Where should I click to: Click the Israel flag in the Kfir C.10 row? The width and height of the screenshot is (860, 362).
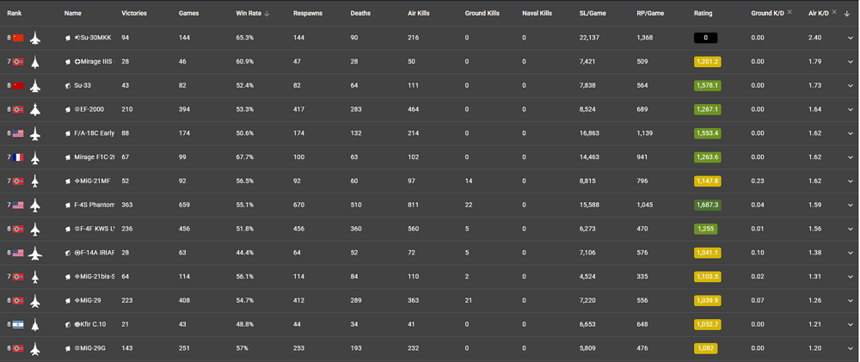click(x=18, y=324)
